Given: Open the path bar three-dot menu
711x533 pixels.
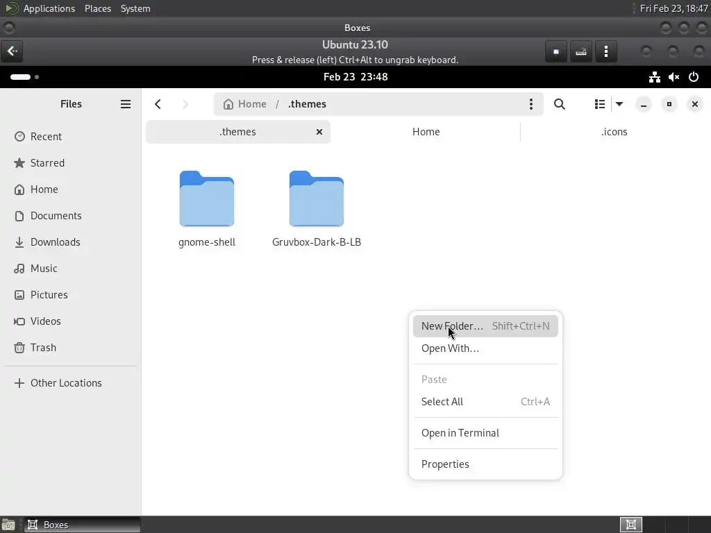Looking at the screenshot, I should (x=531, y=104).
